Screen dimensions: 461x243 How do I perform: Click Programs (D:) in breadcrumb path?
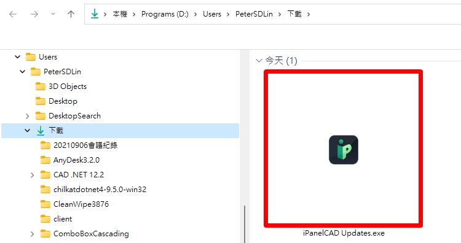pyautogui.click(x=165, y=14)
